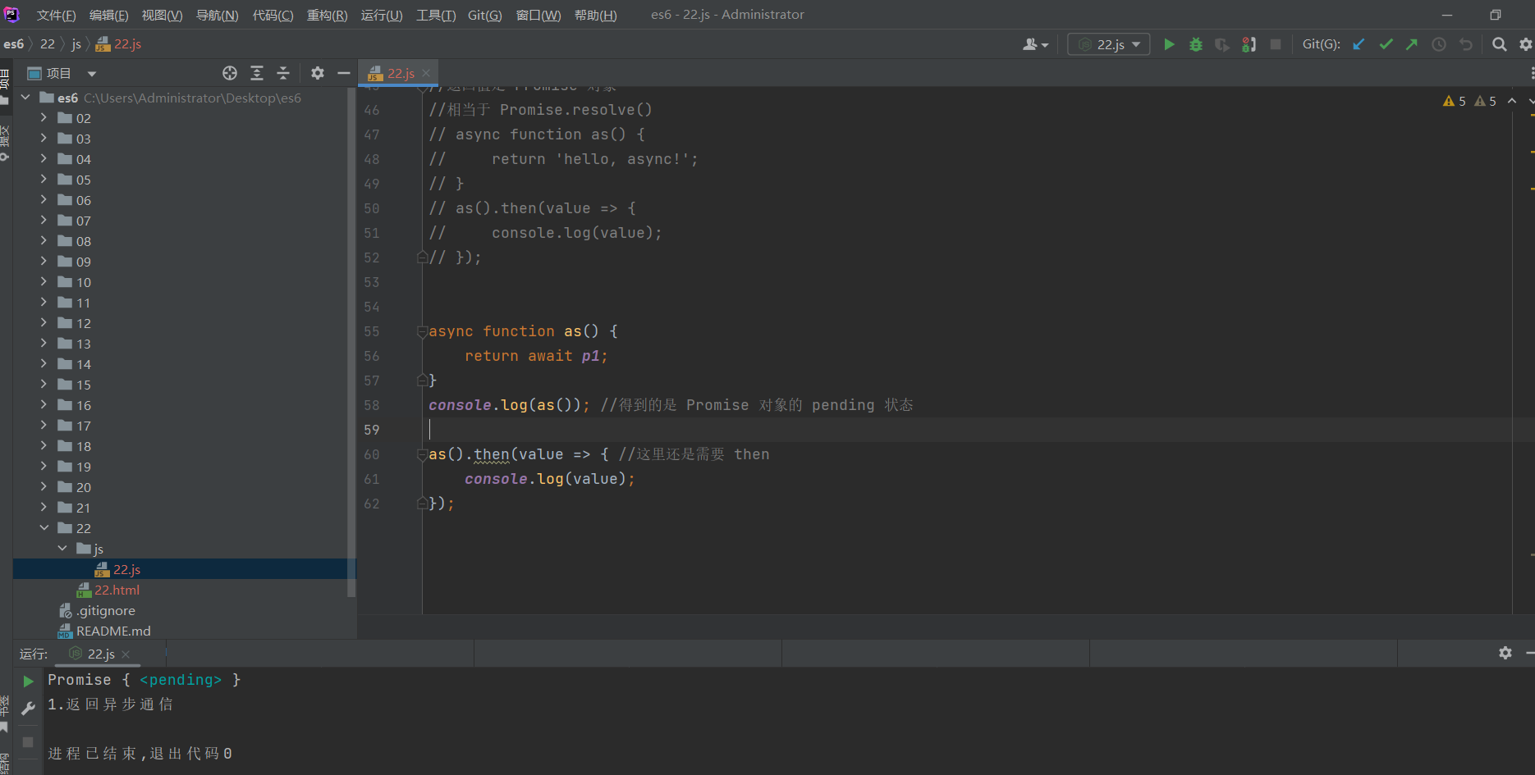
Task: Open the 文件(F) menu
Action: point(56,15)
